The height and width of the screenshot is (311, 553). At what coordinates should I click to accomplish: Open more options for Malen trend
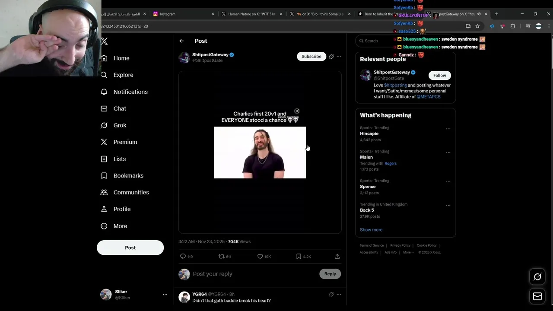point(448,152)
